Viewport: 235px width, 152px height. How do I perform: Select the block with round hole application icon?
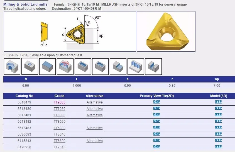coord(30,66)
